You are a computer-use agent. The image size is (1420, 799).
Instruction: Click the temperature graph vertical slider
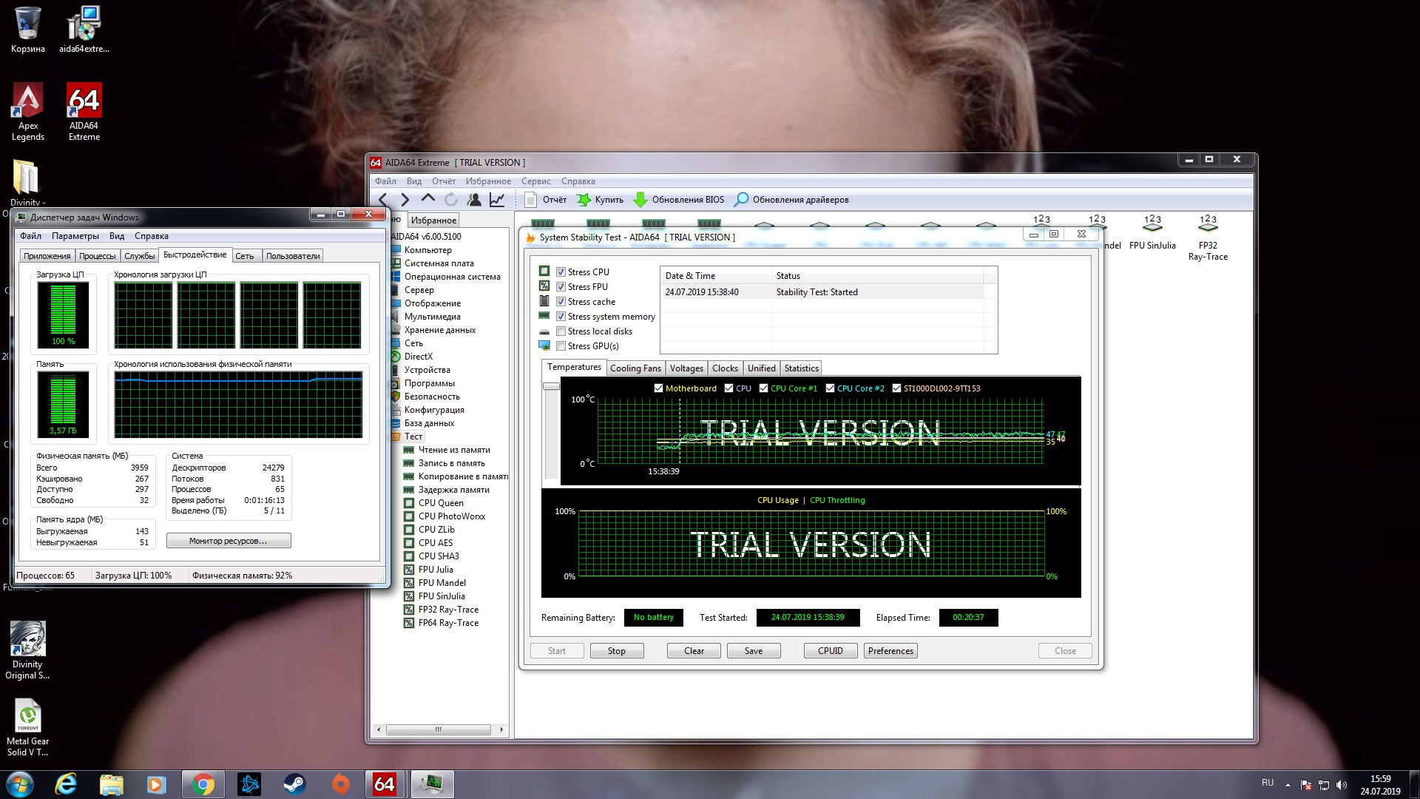tap(551, 387)
